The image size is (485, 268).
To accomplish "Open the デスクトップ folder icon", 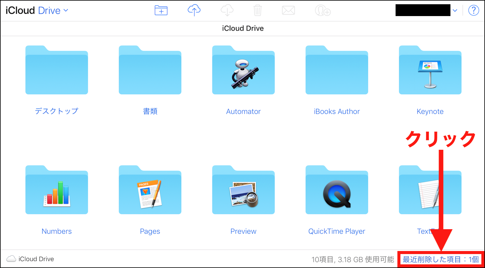I will 57,70.
